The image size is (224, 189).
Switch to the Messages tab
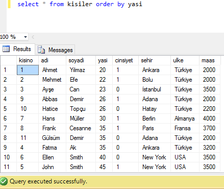pyautogui.click(x=55, y=50)
